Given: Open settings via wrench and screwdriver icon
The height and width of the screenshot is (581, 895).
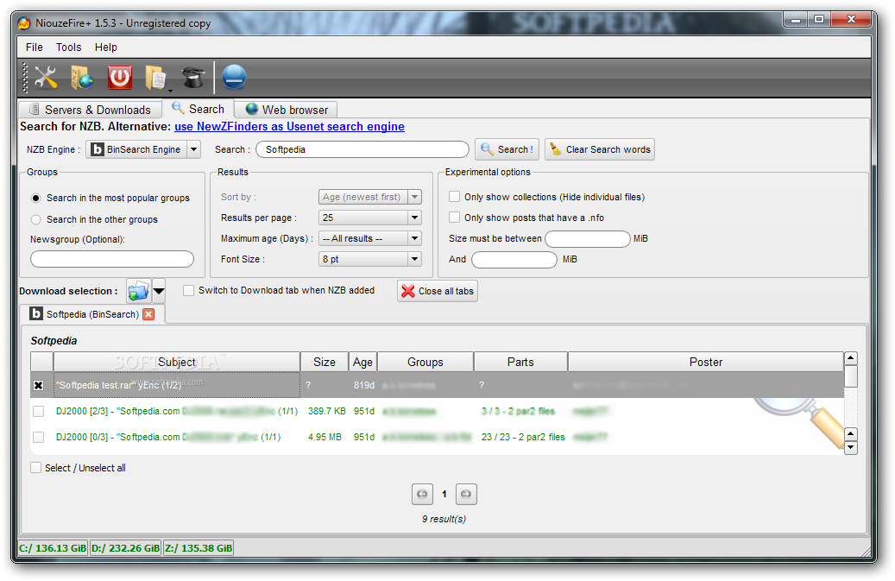Looking at the screenshot, I should point(46,78).
